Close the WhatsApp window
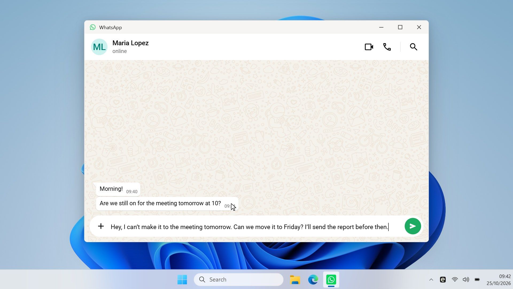The image size is (513, 289). (419, 27)
